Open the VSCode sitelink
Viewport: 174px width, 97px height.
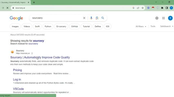pyautogui.click(x=18, y=89)
